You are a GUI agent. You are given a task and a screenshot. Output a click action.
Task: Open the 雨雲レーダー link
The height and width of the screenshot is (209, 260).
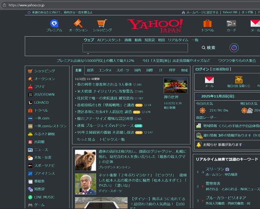(206, 118)
